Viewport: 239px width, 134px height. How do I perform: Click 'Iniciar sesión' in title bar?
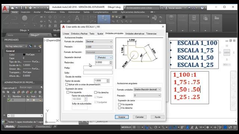(x=175, y=8)
